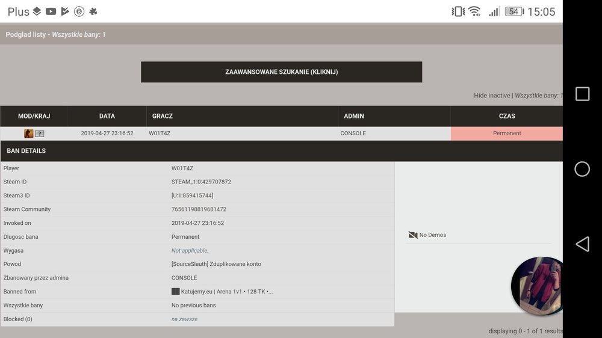Viewport: 602px width, 338px height.
Task: Open Steam Community ID 76561198819681472
Action: click(199, 209)
